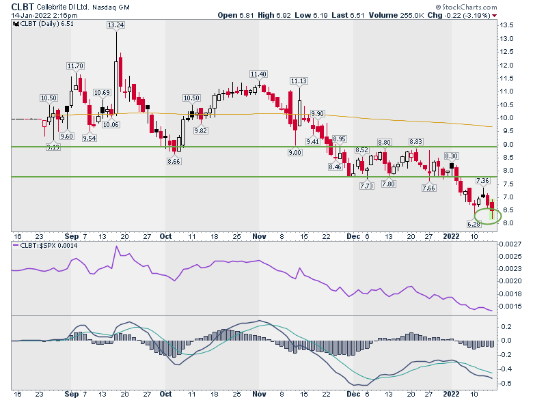
Task: Click the -0.4 tick on MACD axis
Action: pyautogui.click(x=506, y=369)
